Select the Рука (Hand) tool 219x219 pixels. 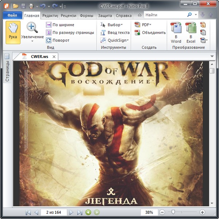click(13, 32)
